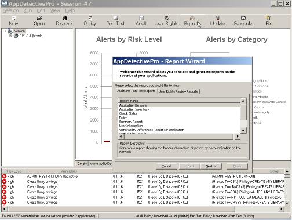Click the red bar in risk chart

click(107, 141)
